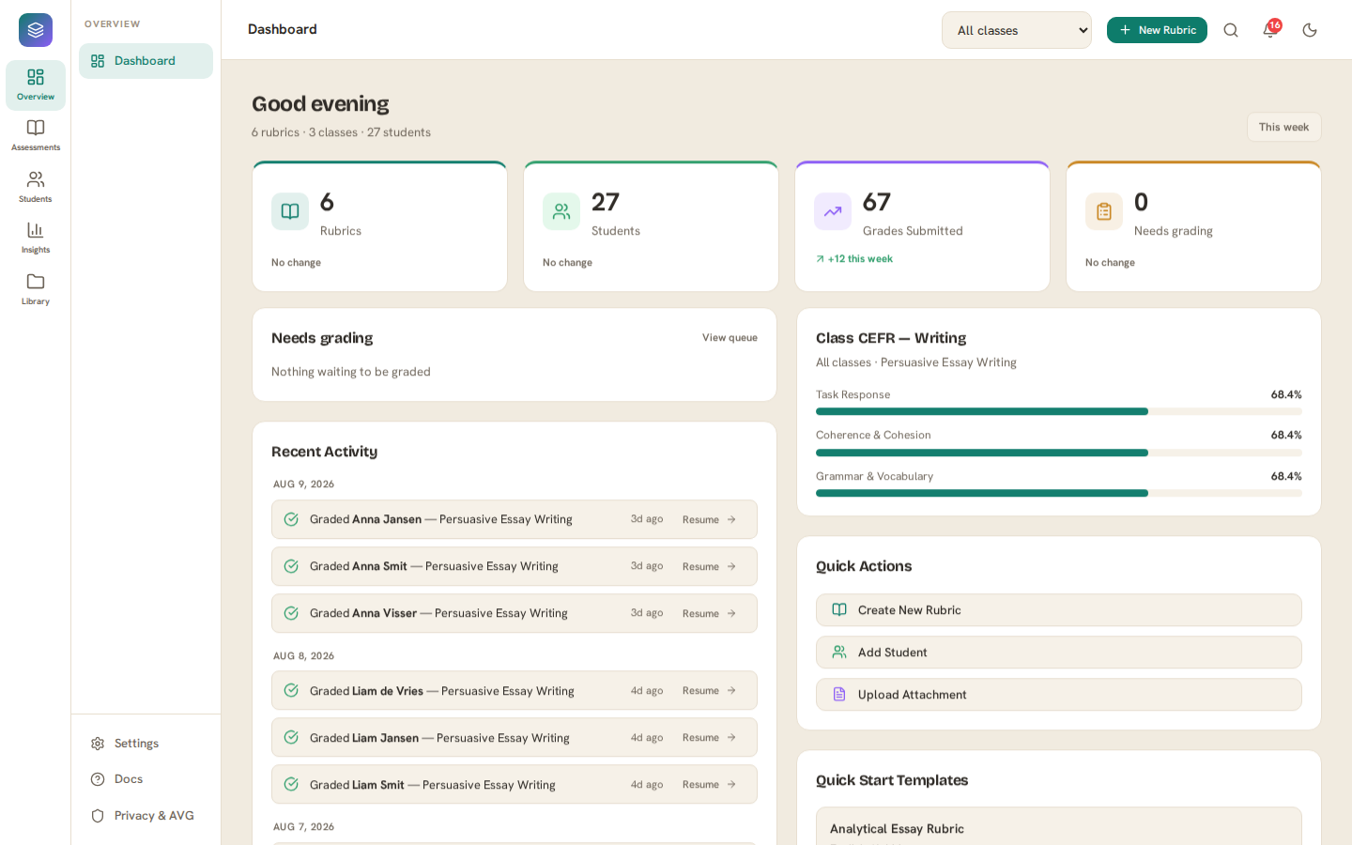The width and height of the screenshot is (1352, 845).
Task: Click the Privacy & AVG shield icon
Action: [98, 816]
